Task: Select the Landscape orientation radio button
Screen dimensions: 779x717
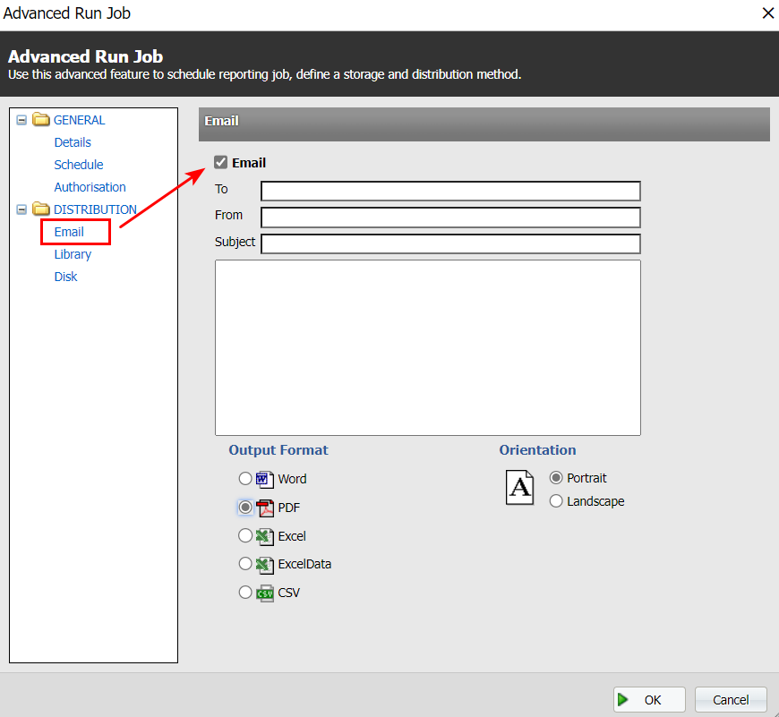Action: [x=556, y=501]
